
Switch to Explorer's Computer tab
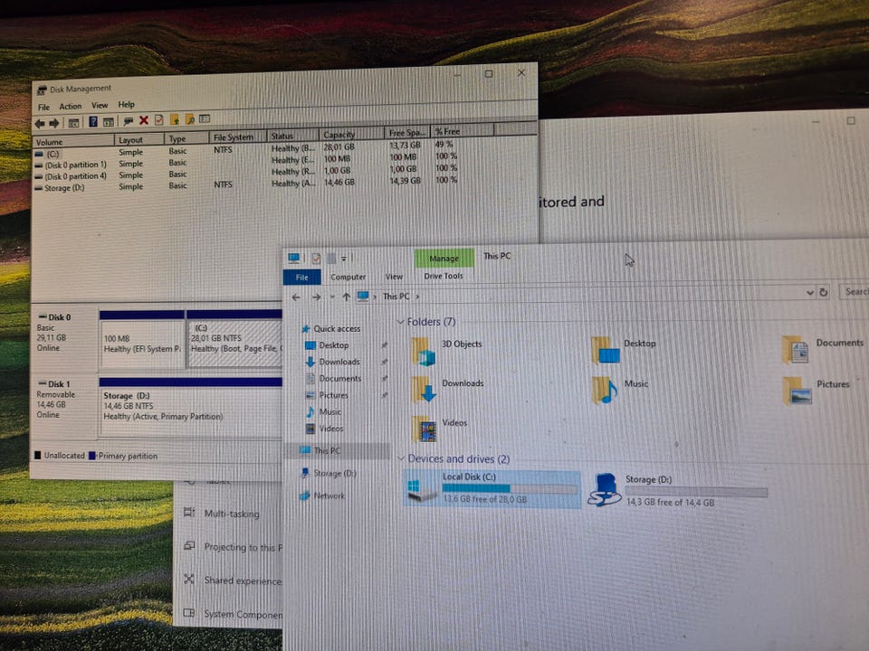coord(348,277)
